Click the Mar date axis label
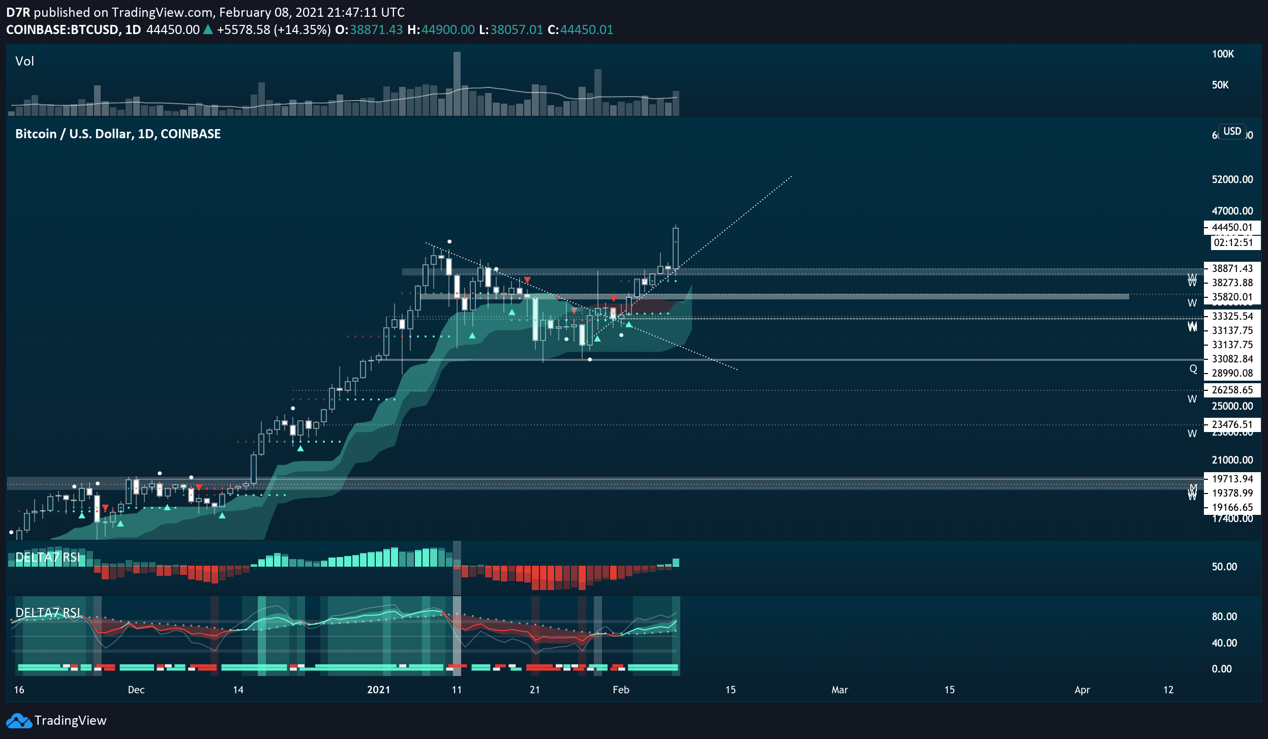This screenshot has width=1268, height=739. pos(839,690)
